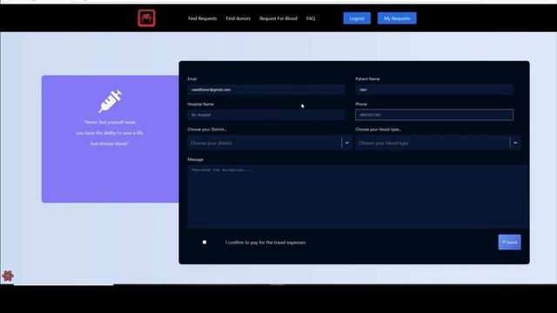Click the red flower icon in corner
This screenshot has height=313, width=557.
point(8,276)
